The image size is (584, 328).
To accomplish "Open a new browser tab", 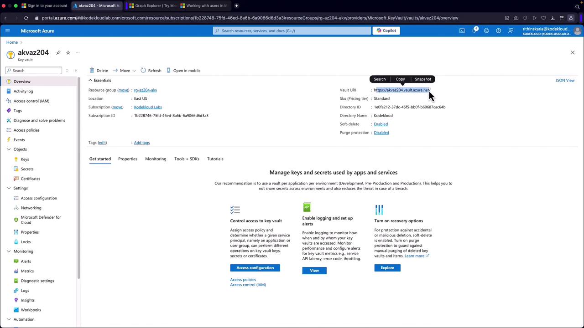I will coord(236,5).
